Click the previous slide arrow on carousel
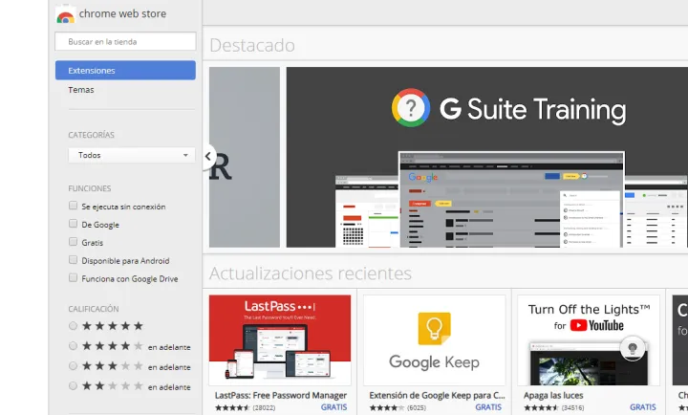 pyautogui.click(x=208, y=156)
